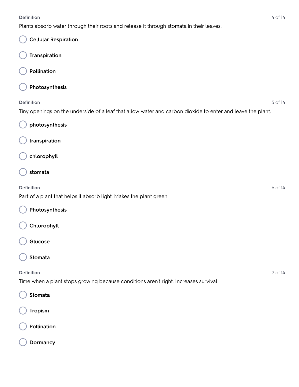
Task: Click the tiny openings definition text
Action: pos(145,111)
